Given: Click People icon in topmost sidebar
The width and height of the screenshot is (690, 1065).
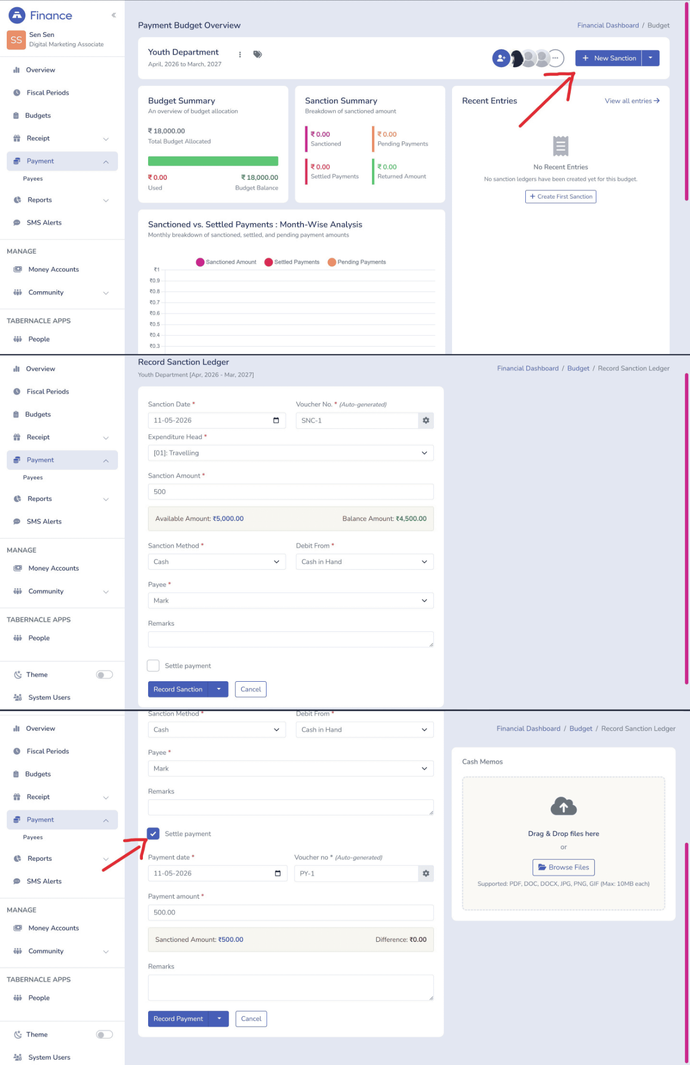Looking at the screenshot, I should (x=18, y=339).
